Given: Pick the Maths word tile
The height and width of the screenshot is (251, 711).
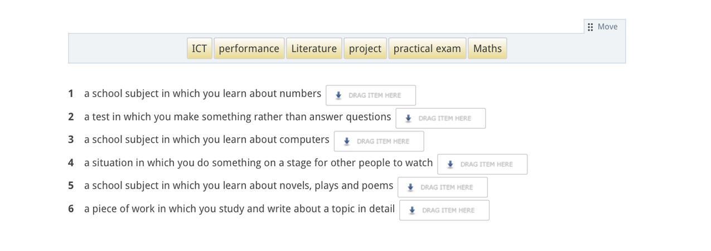Looking at the screenshot, I should [487, 49].
